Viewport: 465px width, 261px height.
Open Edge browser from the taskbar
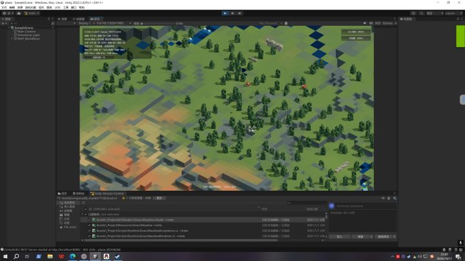click(x=72, y=256)
